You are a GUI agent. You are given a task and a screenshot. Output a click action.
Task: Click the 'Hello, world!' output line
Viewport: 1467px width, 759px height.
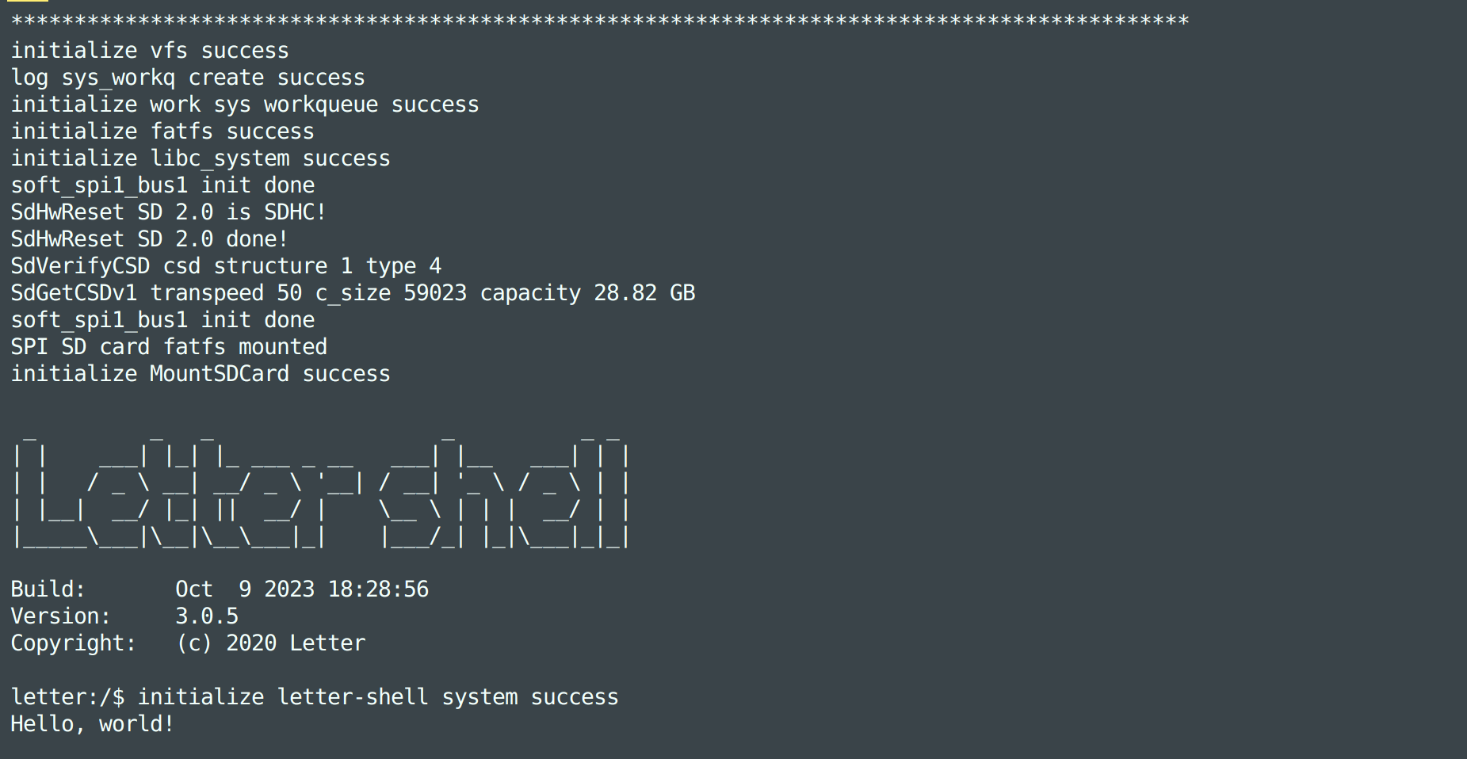(93, 724)
